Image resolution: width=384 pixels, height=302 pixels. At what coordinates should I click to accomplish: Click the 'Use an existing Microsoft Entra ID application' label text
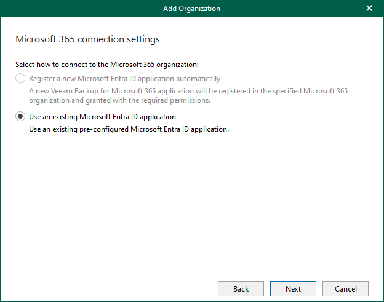point(102,117)
